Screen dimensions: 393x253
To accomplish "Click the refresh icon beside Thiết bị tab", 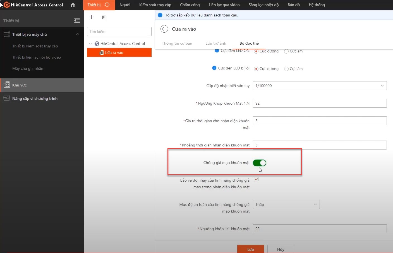I will [x=107, y=5].
